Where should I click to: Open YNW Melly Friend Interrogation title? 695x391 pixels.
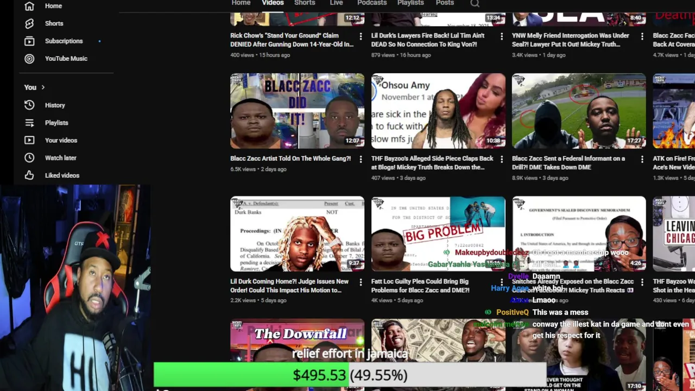pos(571,40)
